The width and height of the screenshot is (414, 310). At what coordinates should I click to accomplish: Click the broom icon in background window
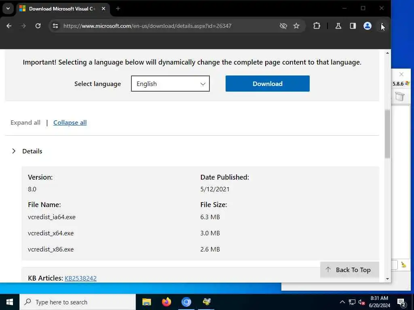click(403, 265)
